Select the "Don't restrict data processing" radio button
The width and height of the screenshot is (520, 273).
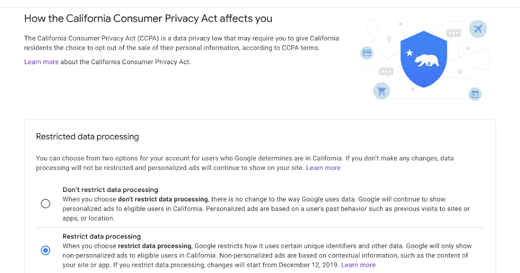click(x=45, y=204)
